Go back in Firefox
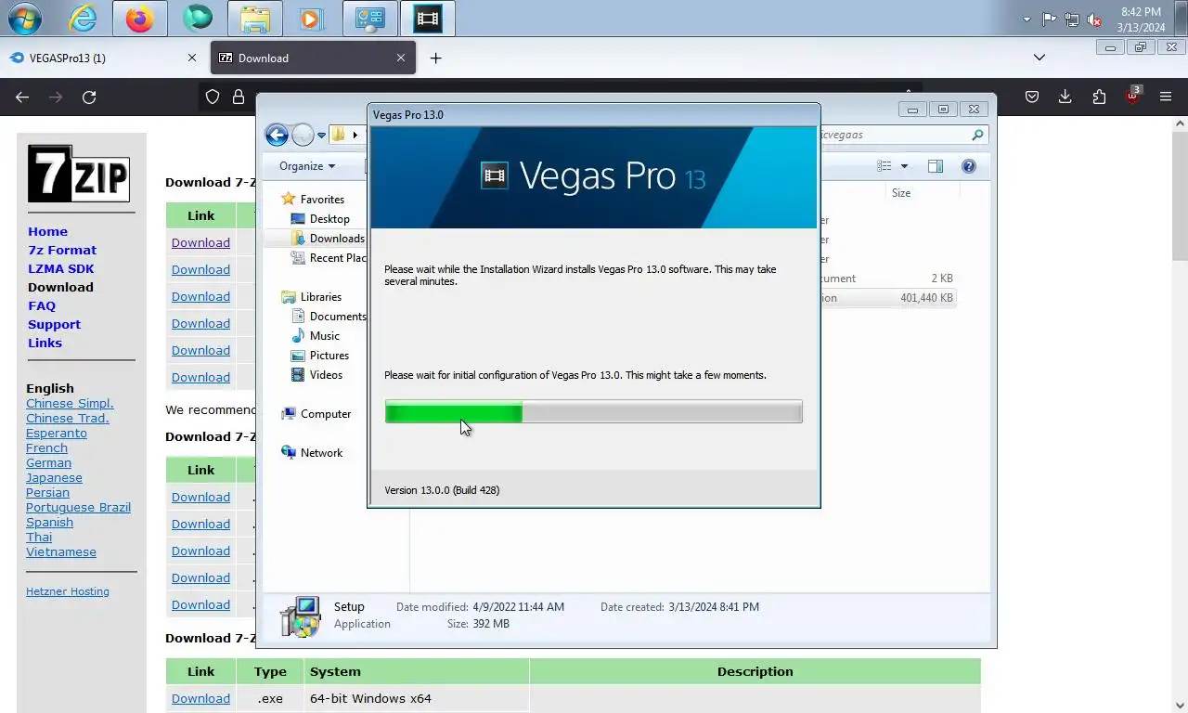 (22, 97)
